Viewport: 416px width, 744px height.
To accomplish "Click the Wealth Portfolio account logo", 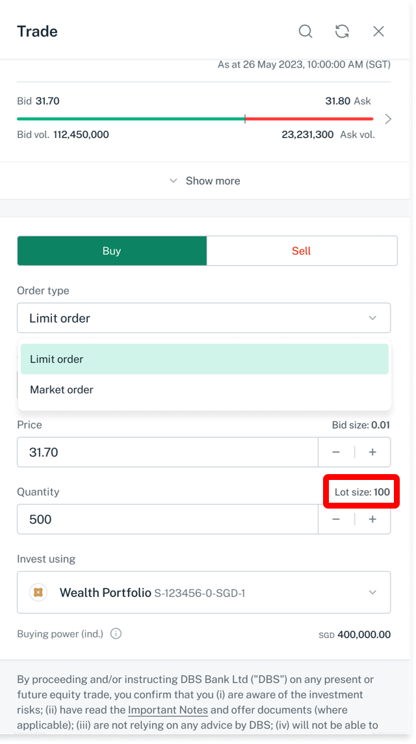I will tap(38, 592).
